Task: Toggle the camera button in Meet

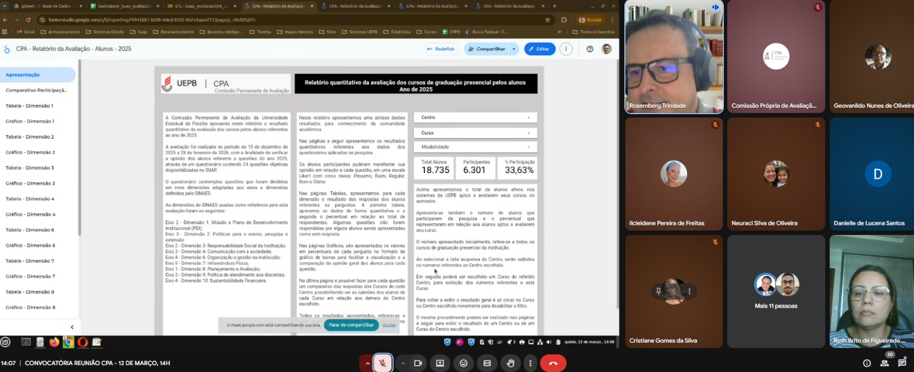Action: coord(418,363)
